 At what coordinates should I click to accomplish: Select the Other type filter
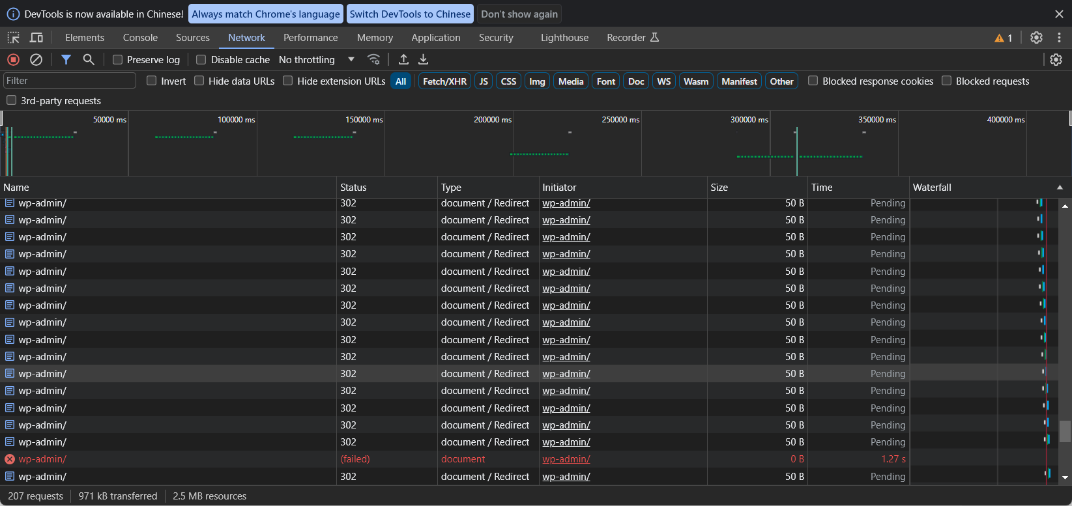781,81
